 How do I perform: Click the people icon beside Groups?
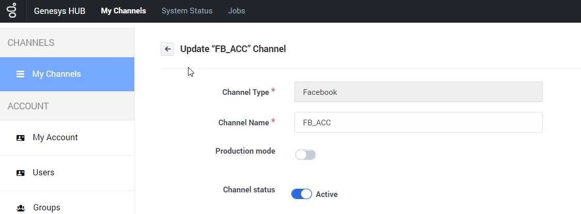(21, 208)
